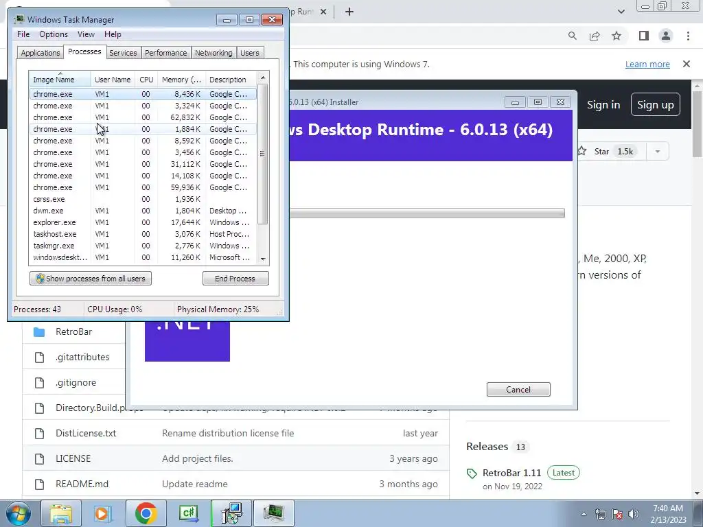The width and height of the screenshot is (703, 527).
Task: Open the Windows Start menu orb
Action: point(18,513)
